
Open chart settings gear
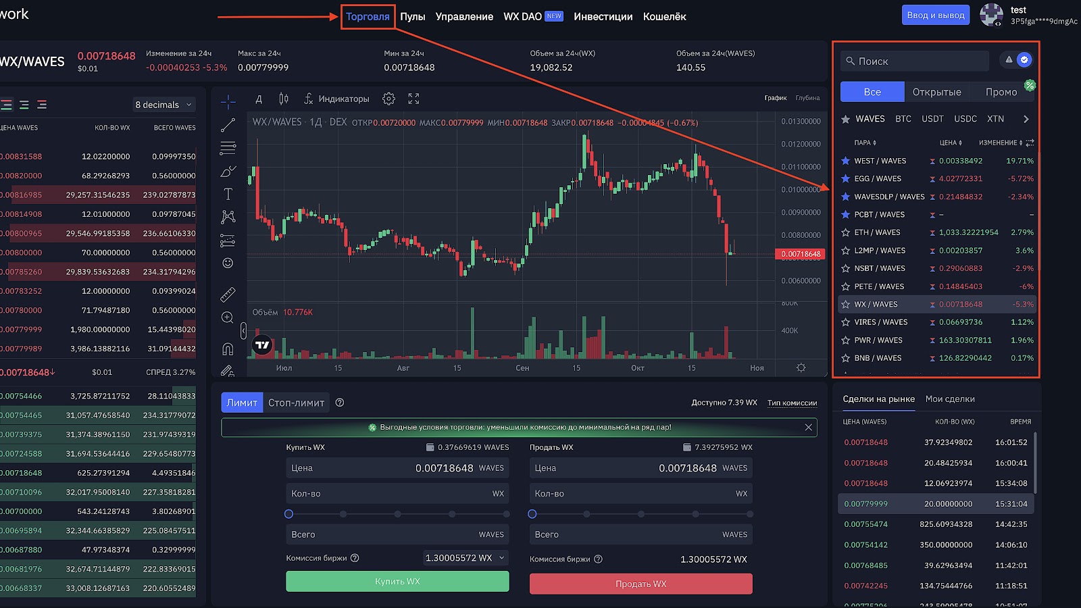[388, 99]
